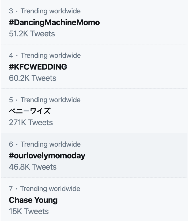Click the rank number 4 of the trend list

(x=11, y=55)
